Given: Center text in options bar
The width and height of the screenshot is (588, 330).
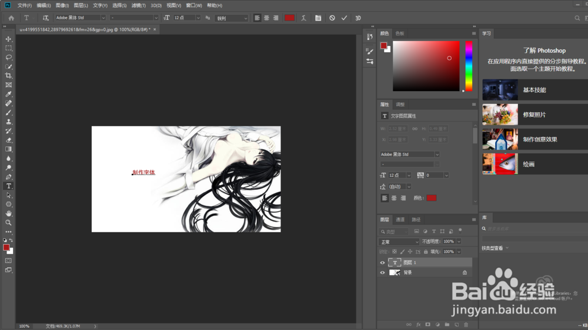Looking at the screenshot, I should tap(266, 18).
